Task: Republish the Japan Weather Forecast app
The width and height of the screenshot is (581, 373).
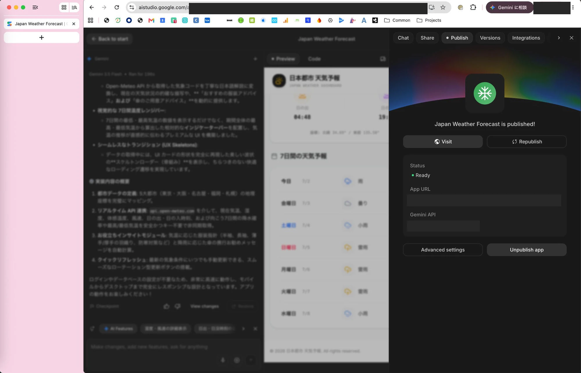Action: [x=527, y=142]
